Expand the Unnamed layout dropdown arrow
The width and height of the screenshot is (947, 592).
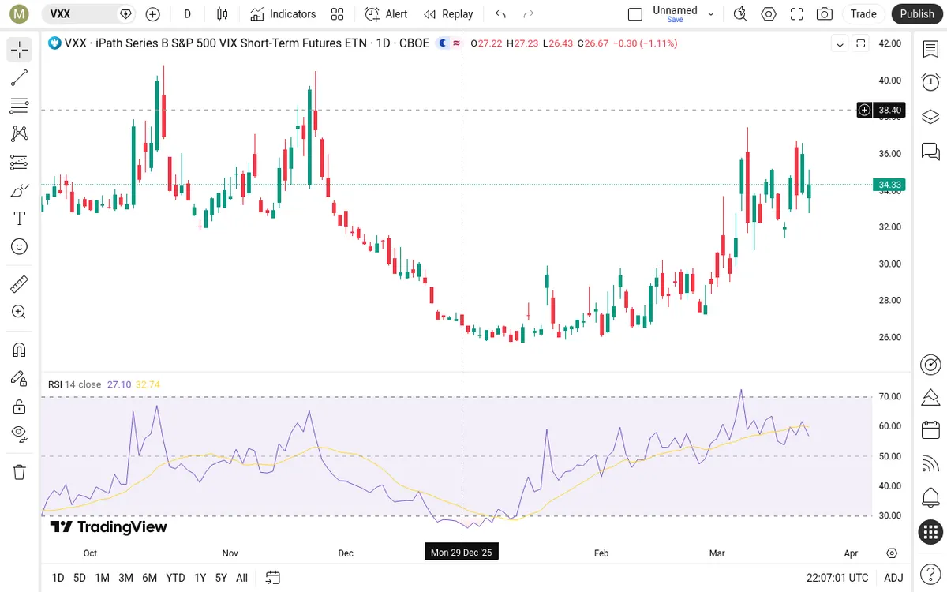click(711, 13)
